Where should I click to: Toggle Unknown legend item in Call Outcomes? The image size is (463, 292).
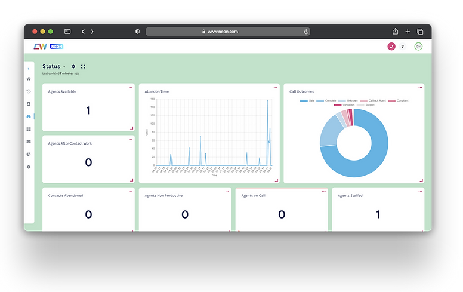348,101
